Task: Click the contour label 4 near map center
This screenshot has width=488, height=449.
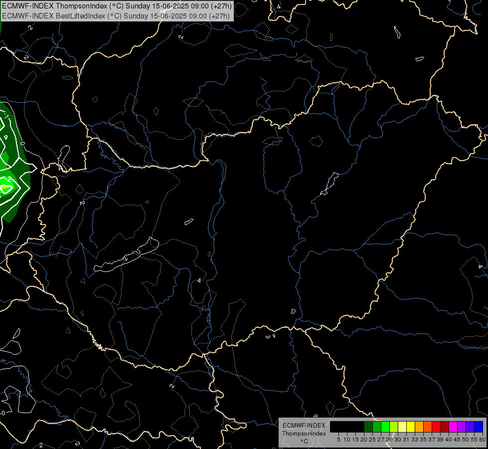Action: point(199,280)
